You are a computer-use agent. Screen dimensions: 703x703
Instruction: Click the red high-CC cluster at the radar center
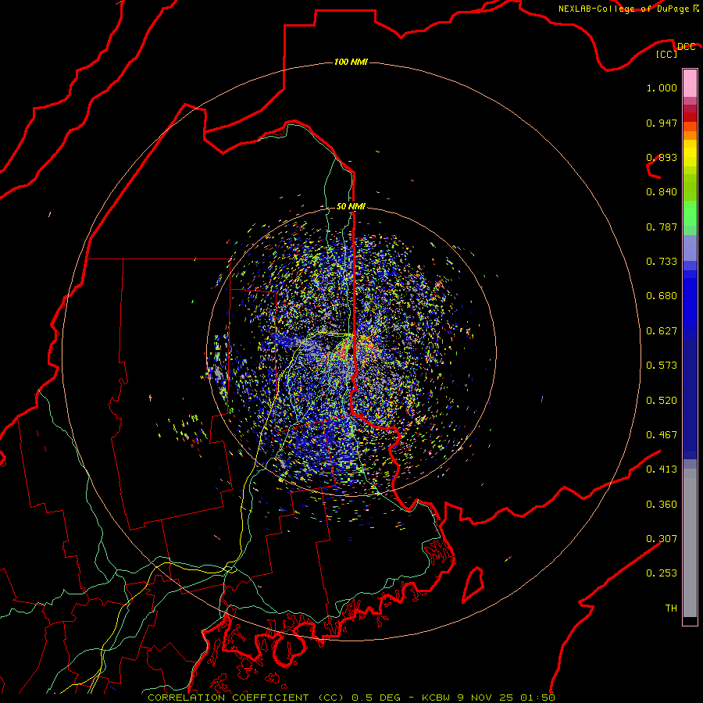[x=343, y=352]
